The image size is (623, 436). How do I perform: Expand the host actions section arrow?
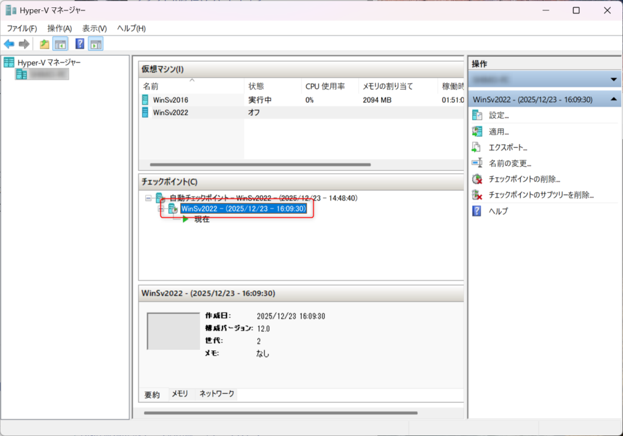pos(613,80)
